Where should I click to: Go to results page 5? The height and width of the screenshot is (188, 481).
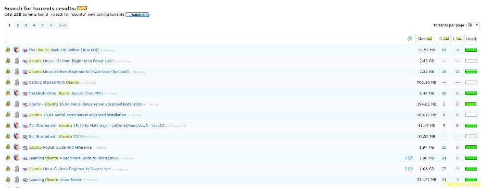point(43,25)
